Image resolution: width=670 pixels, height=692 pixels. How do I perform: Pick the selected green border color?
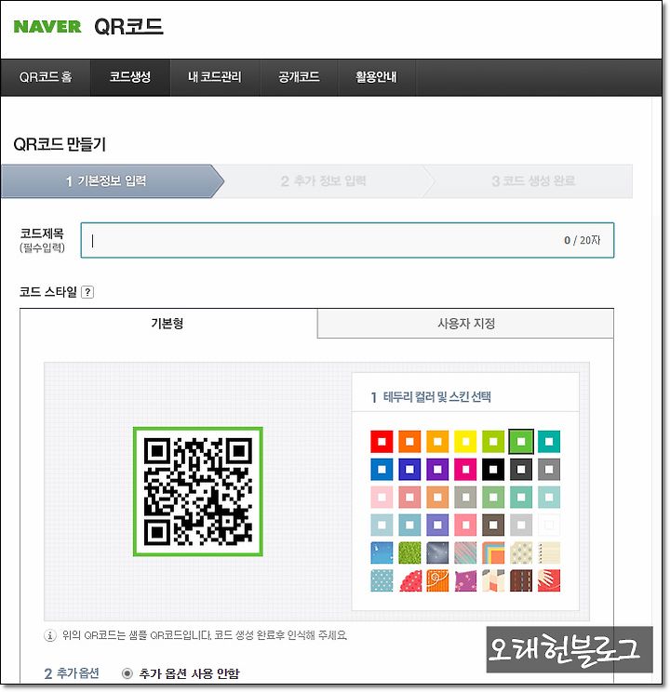[x=521, y=441]
